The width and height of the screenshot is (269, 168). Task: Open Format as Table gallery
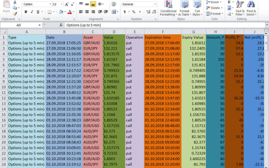(x=184, y=8)
